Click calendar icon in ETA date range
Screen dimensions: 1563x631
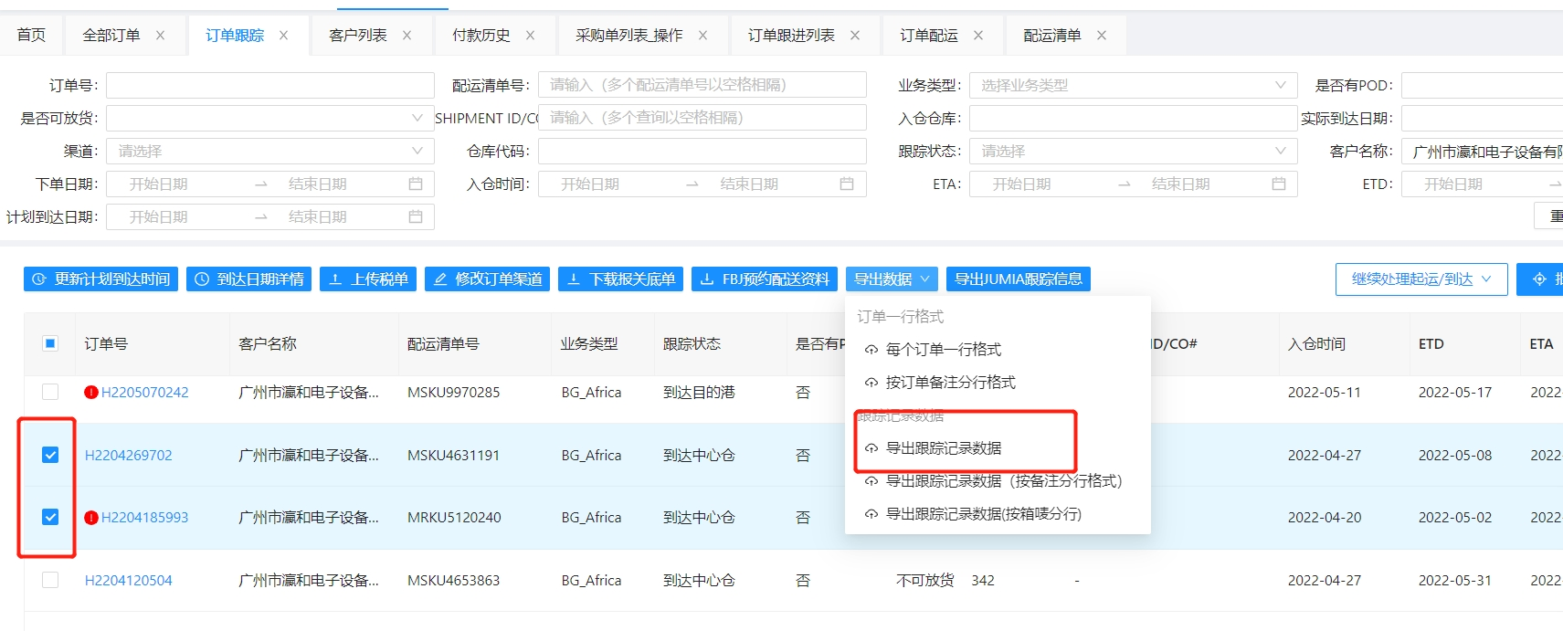pos(1279,184)
